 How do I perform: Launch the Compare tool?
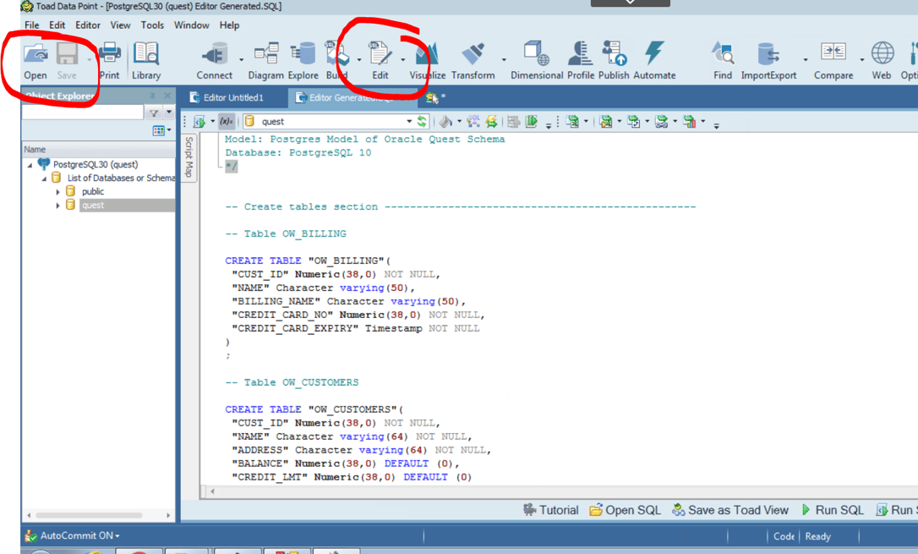pyautogui.click(x=833, y=61)
